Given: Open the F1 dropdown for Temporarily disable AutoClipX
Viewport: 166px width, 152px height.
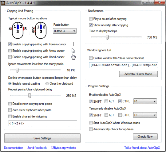Looking at the screenshot, I should point(145,115).
